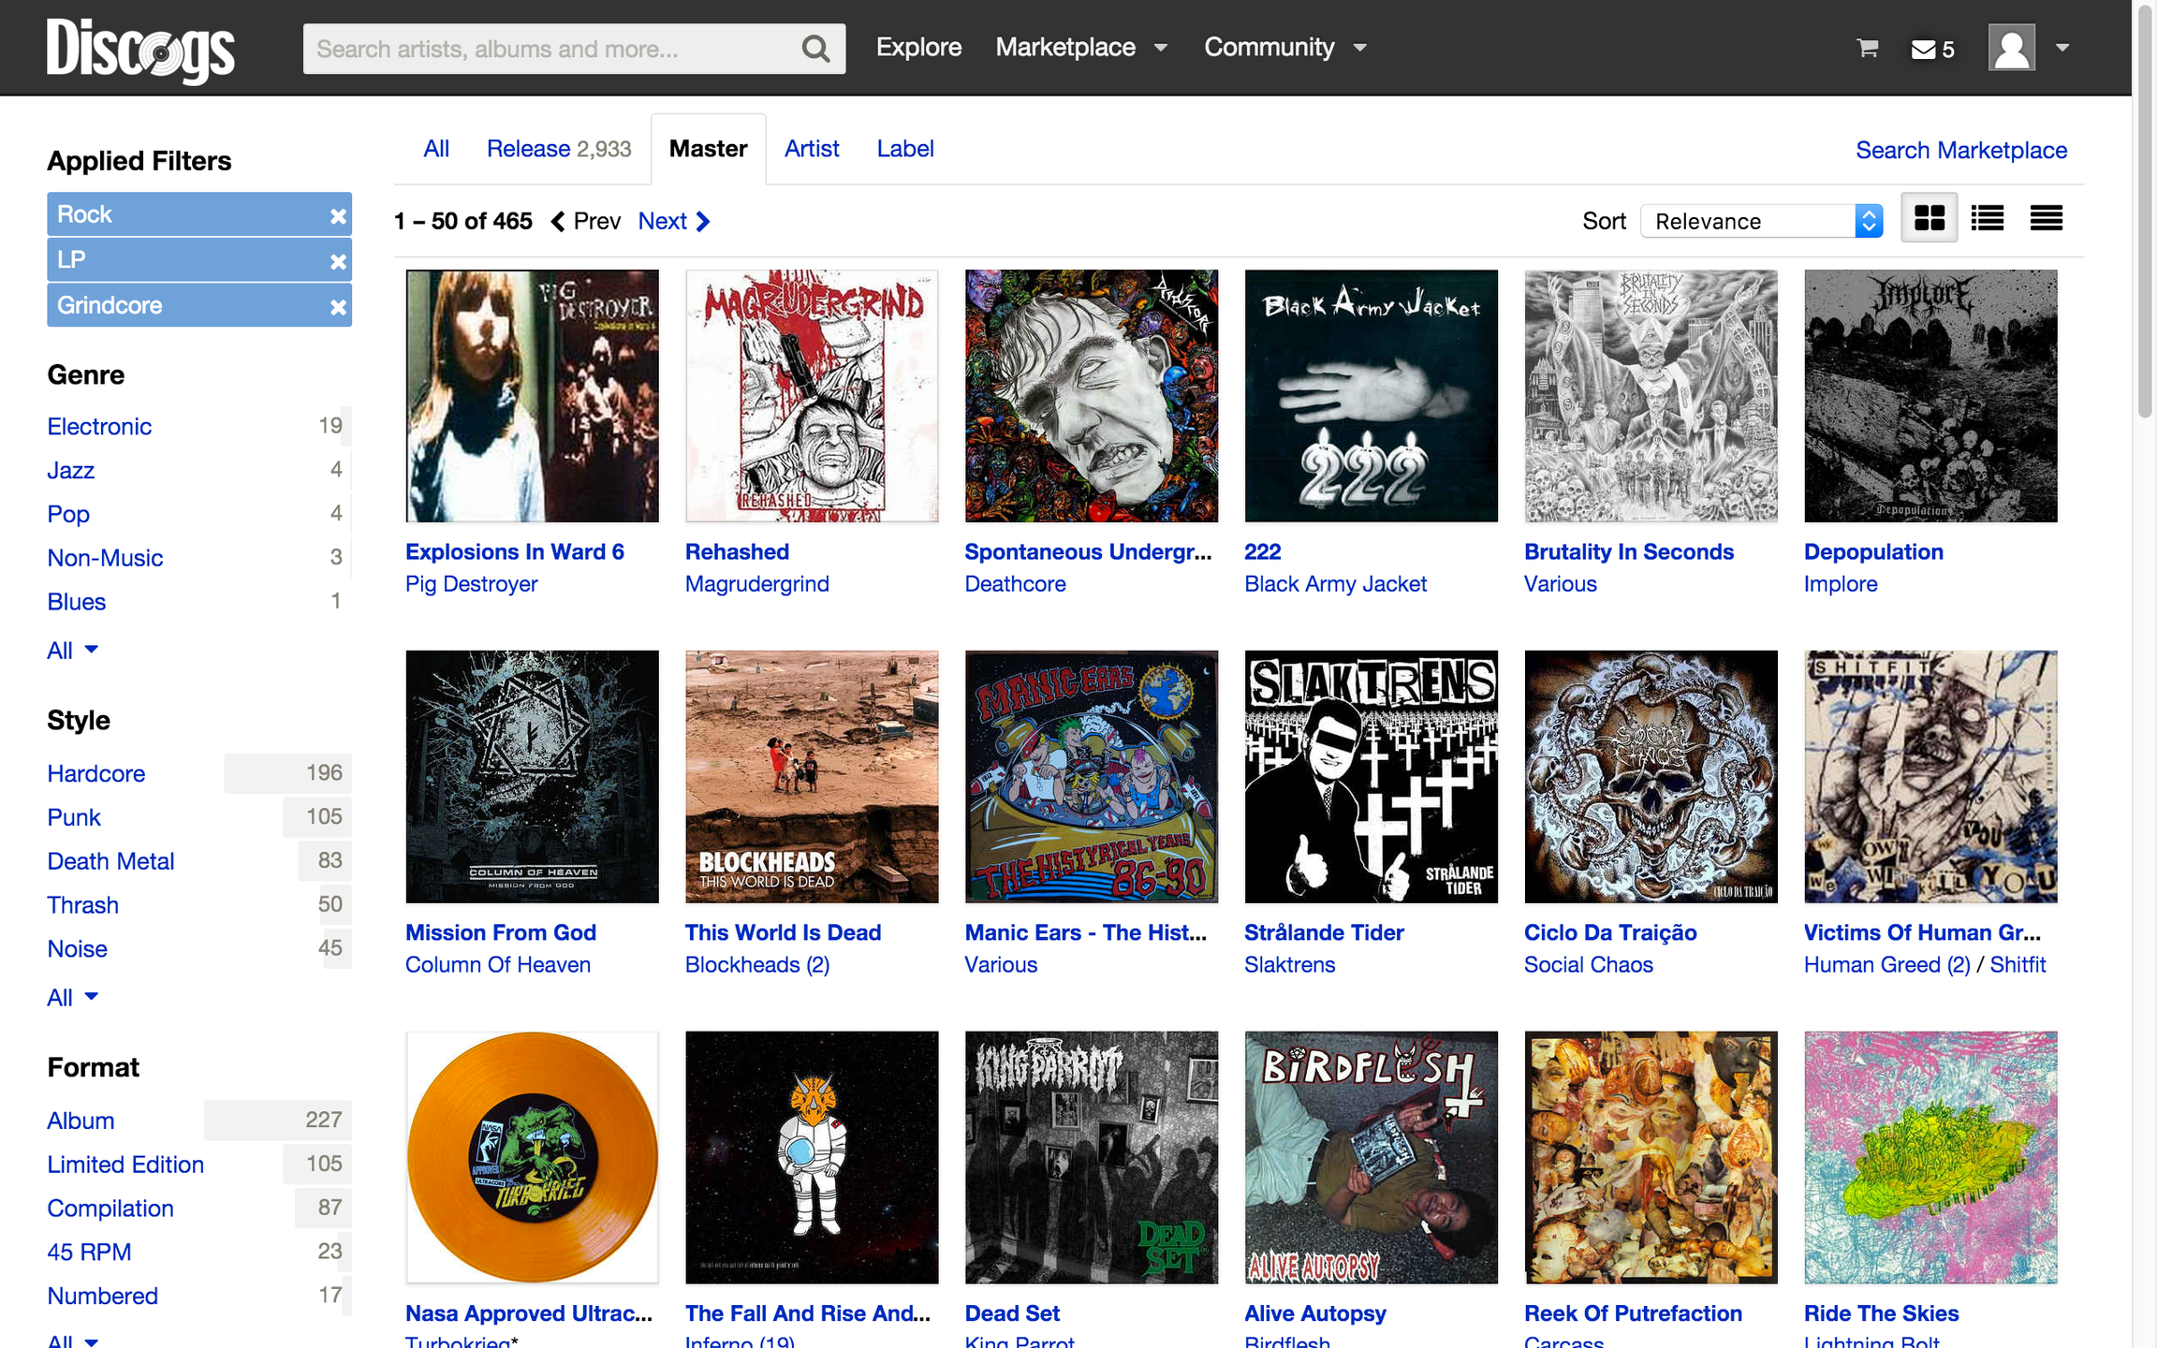This screenshot has width=2157, height=1348.
Task: Switch to compact text-only view
Action: [x=2046, y=219]
